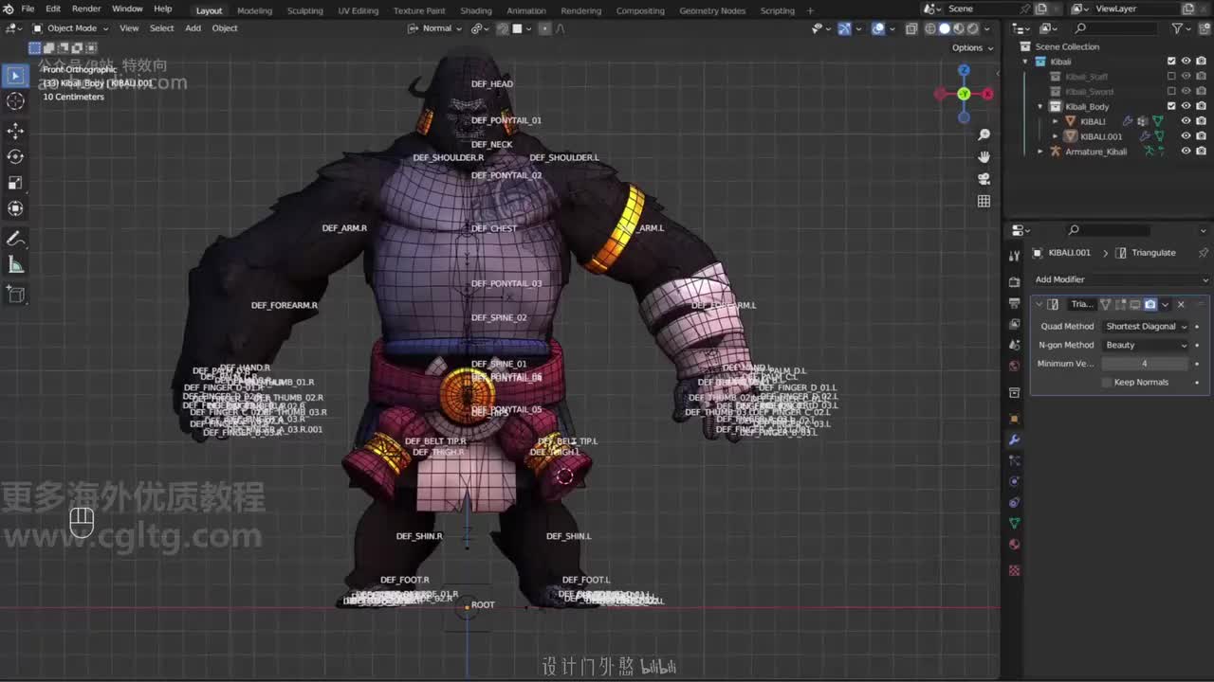Pin the properties editor context
This screenshot has height=682, width=1214.
[1203, 253]
